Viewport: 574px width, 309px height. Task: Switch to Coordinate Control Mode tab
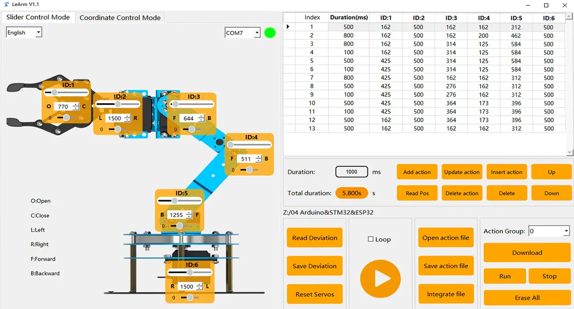pos(120,18)
